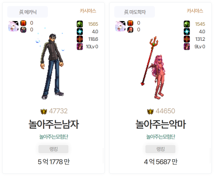Click the pink box icon beside 9Lv 0
The image size is (214, 176).
[187, 46]
